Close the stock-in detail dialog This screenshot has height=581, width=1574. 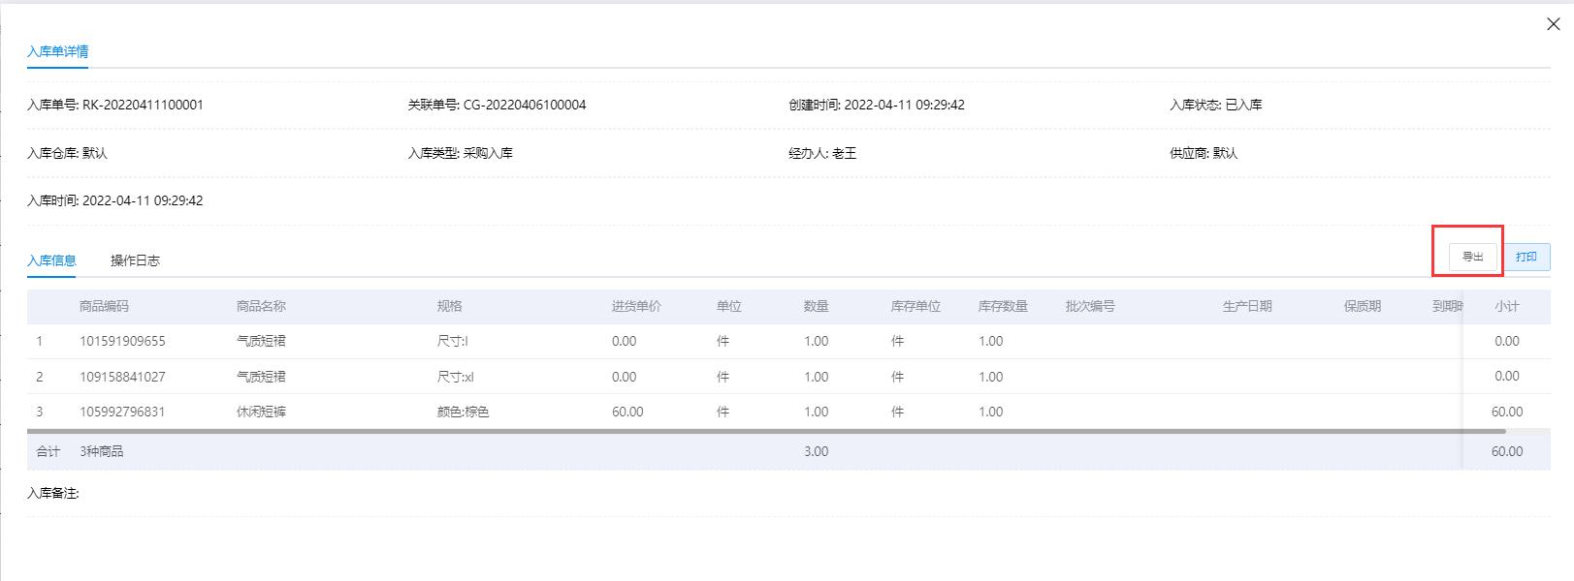tap(1553, 24)
